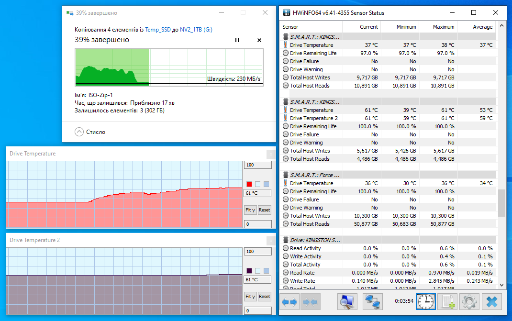Viewport: 512px width, 321px height.
Task: Open sensor settings with the gear icon
Action: 469,301
